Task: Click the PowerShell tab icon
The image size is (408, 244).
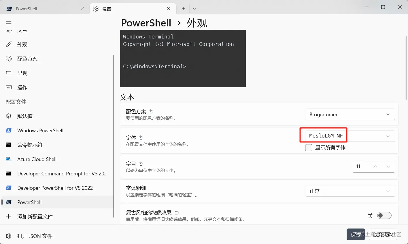Action: pos(9,9)
